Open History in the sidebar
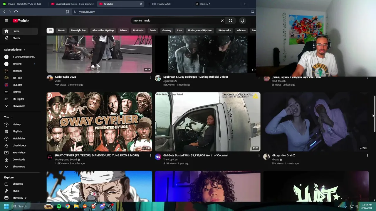The width and height of the screenshot is (376, 211). [x=20, y=124]
